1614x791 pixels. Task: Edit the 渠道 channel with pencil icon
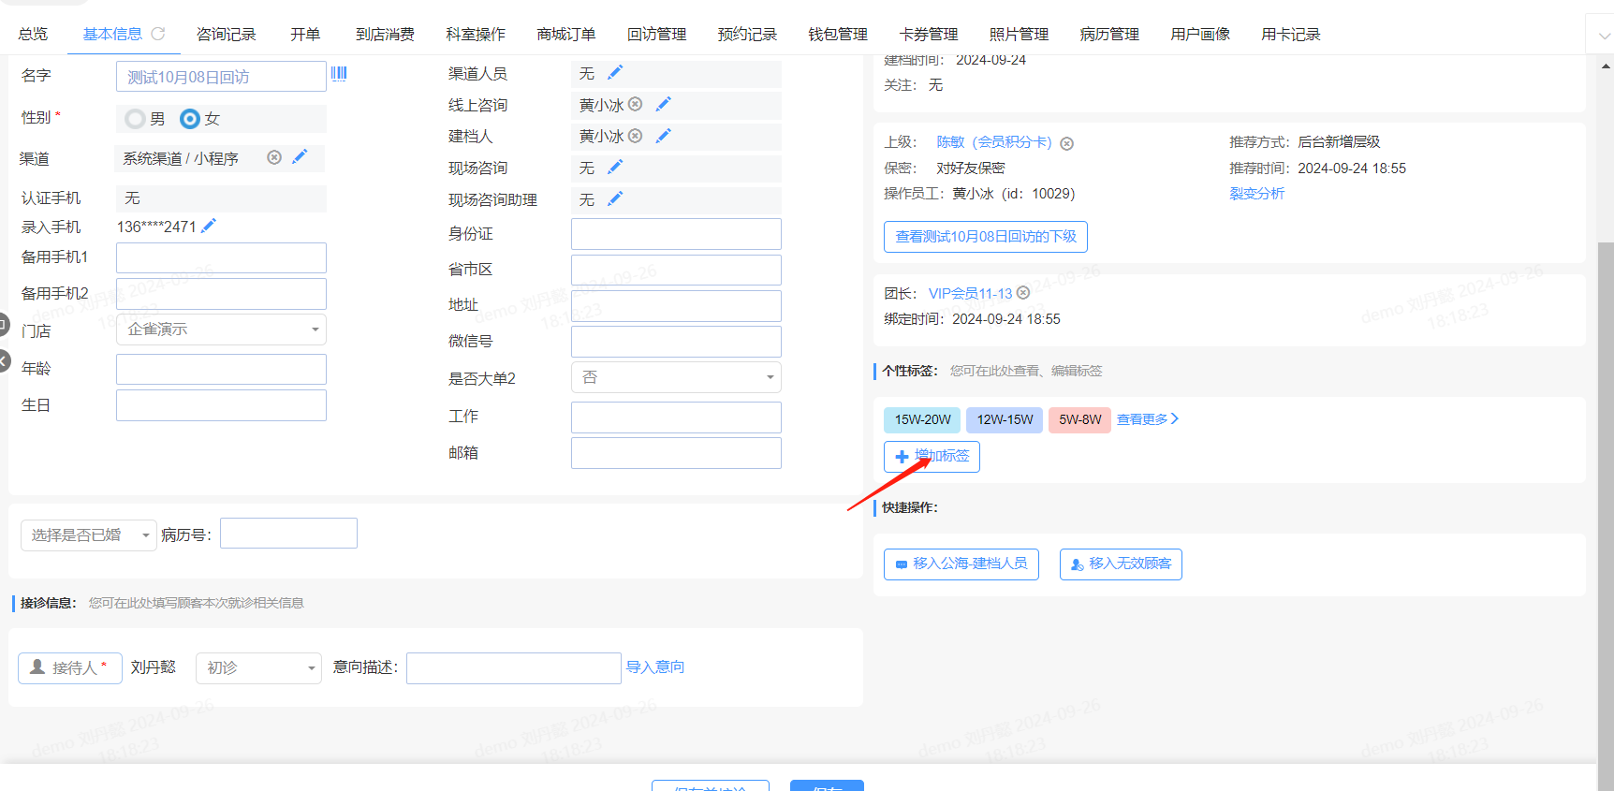click(300, 157)
